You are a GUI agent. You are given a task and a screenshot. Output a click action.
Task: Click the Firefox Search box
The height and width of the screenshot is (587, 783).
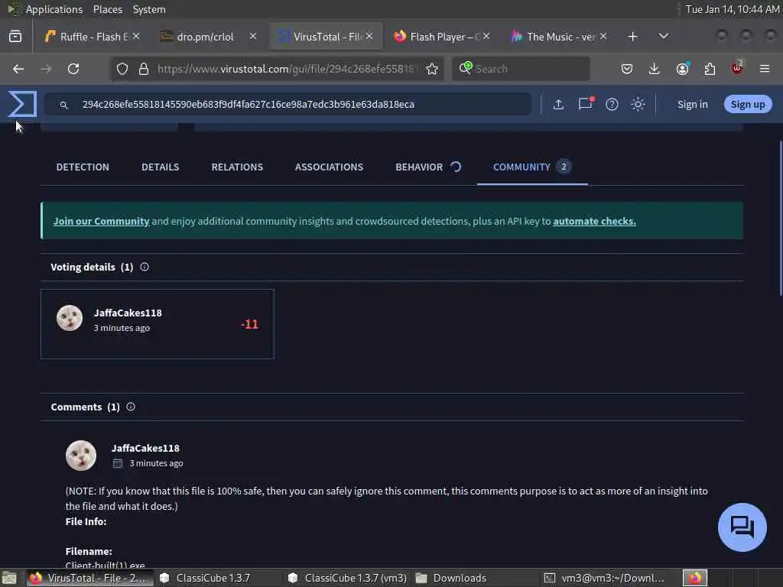point(521,69)
